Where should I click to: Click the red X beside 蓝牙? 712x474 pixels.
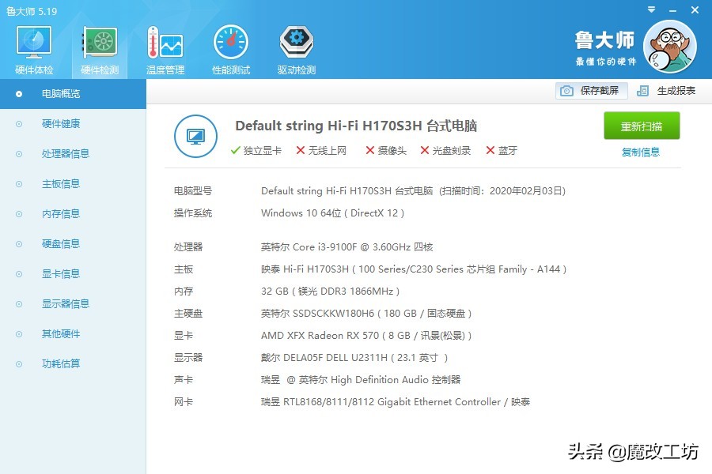[x=492, y=150]
